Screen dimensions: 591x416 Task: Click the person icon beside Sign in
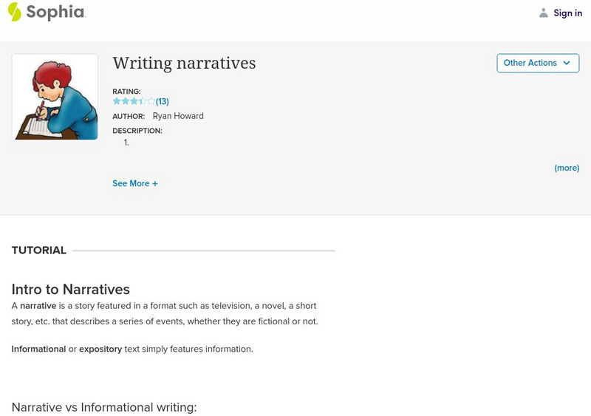(544, 13)
